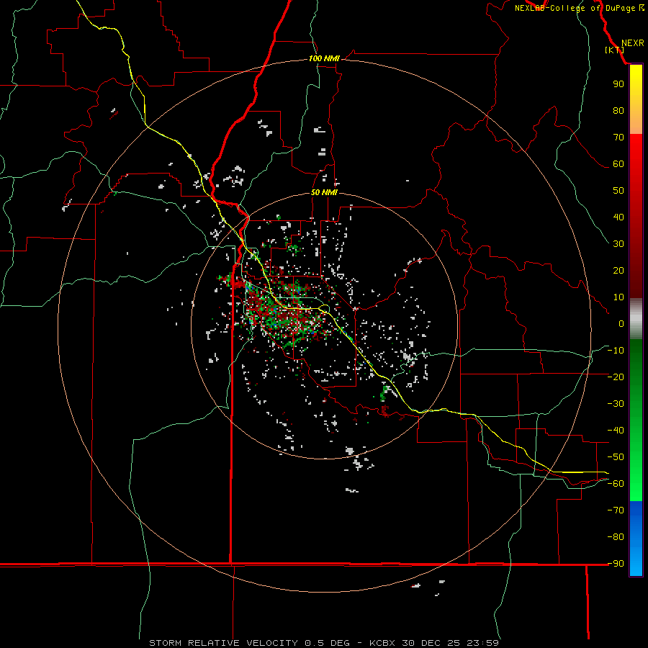Viewport: 648px width, 648px height.
Task: Click the cyan bottom segment of color bar
Action: point(636,563)
